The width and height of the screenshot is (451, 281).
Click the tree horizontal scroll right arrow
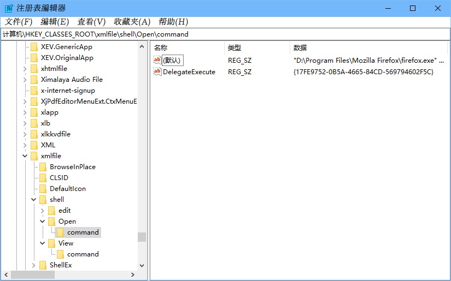pyautogui.click(x=133, y=274)
